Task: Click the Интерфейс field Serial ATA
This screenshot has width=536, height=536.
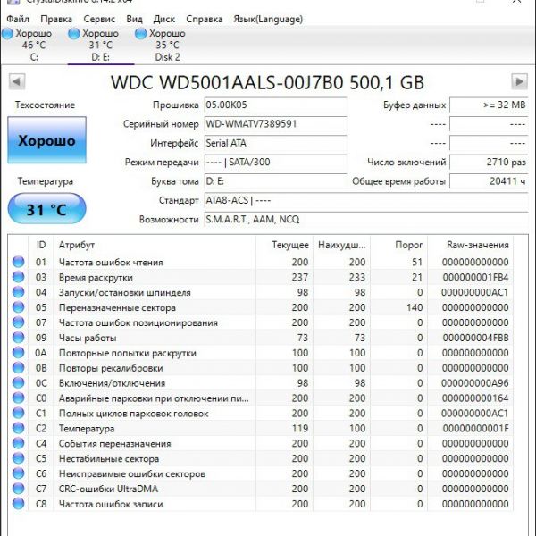Action: (x=275, y=143)
